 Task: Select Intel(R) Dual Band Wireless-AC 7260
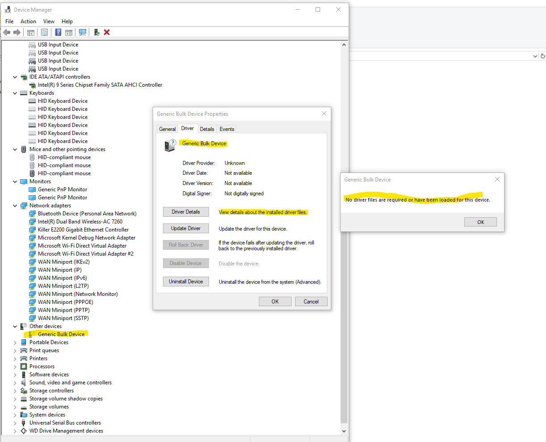(80, 222)
